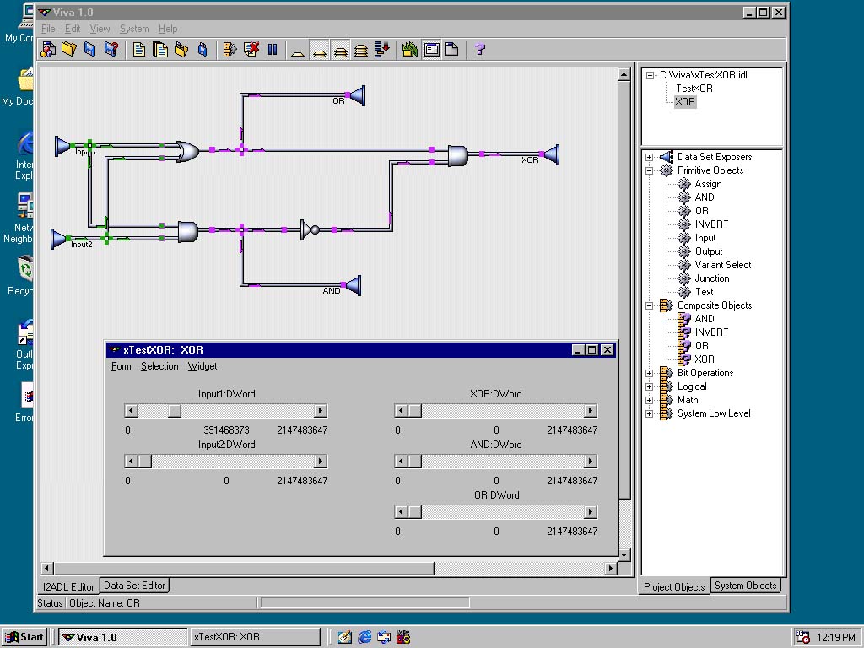Screen dimensions: 864x648
Task: Click the OR gate in the diagram
Action: click(x=187, y=152)
